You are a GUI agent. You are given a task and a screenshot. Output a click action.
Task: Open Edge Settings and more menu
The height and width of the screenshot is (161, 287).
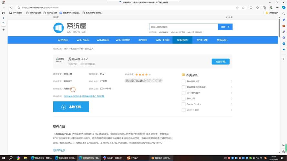tap(277, 7)
